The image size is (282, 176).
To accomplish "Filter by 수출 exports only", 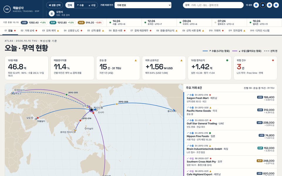I will [80, 5].
